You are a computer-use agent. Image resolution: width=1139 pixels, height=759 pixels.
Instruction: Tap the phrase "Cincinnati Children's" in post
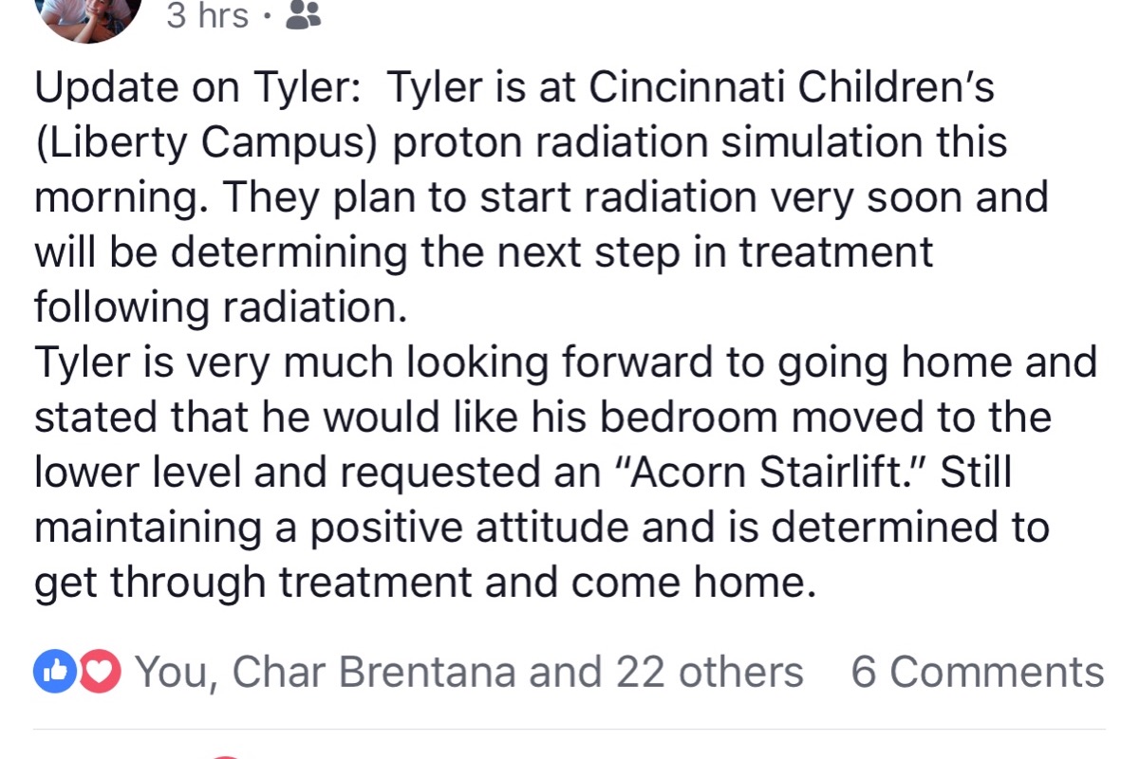(792, 88)
